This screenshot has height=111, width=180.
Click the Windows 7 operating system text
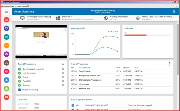(x=67, y=17)
